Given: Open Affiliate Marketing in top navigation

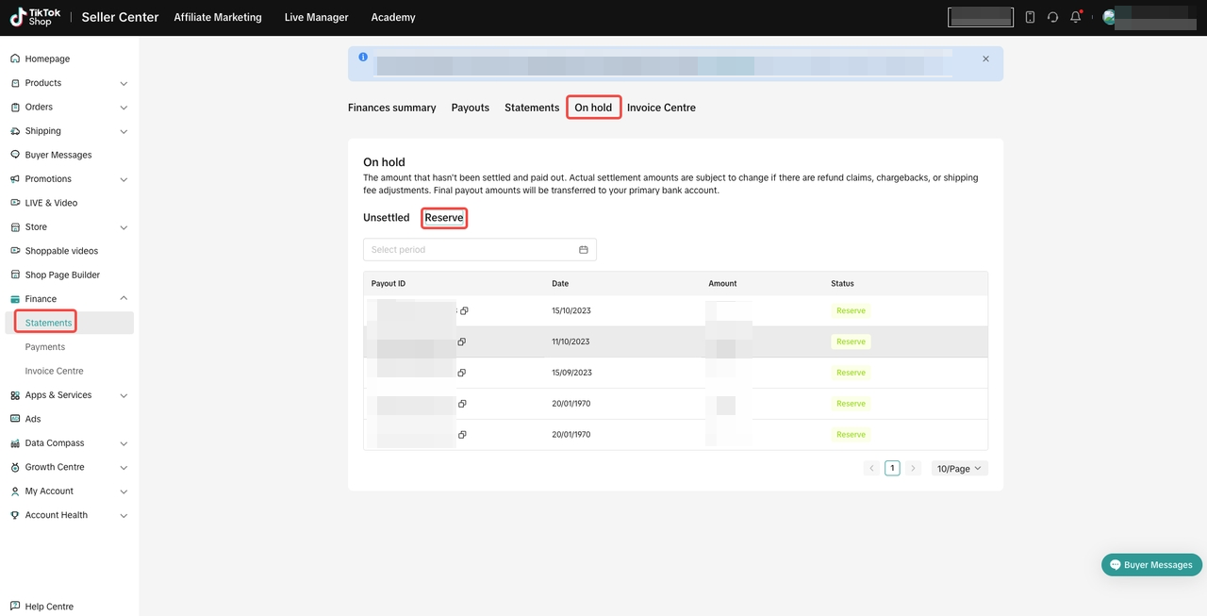Looking at the screenshot, I should pos(218,17).
